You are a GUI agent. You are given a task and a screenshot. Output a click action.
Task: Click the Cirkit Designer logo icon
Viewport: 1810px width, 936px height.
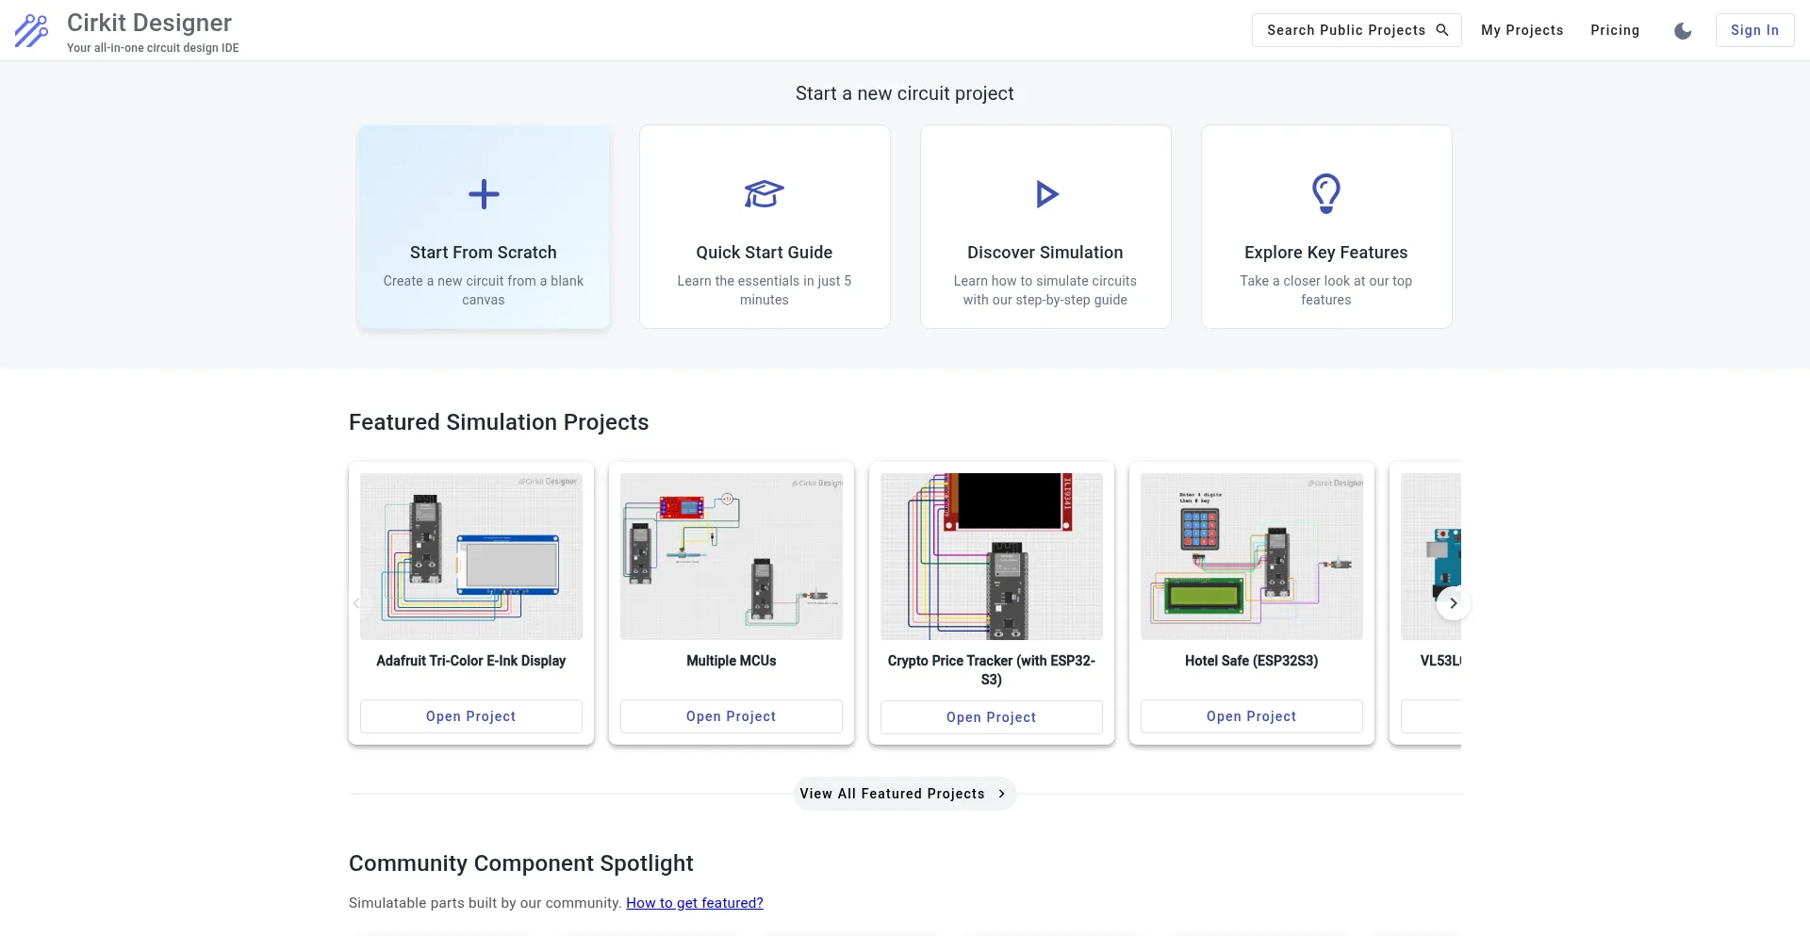tap(31, 30)
